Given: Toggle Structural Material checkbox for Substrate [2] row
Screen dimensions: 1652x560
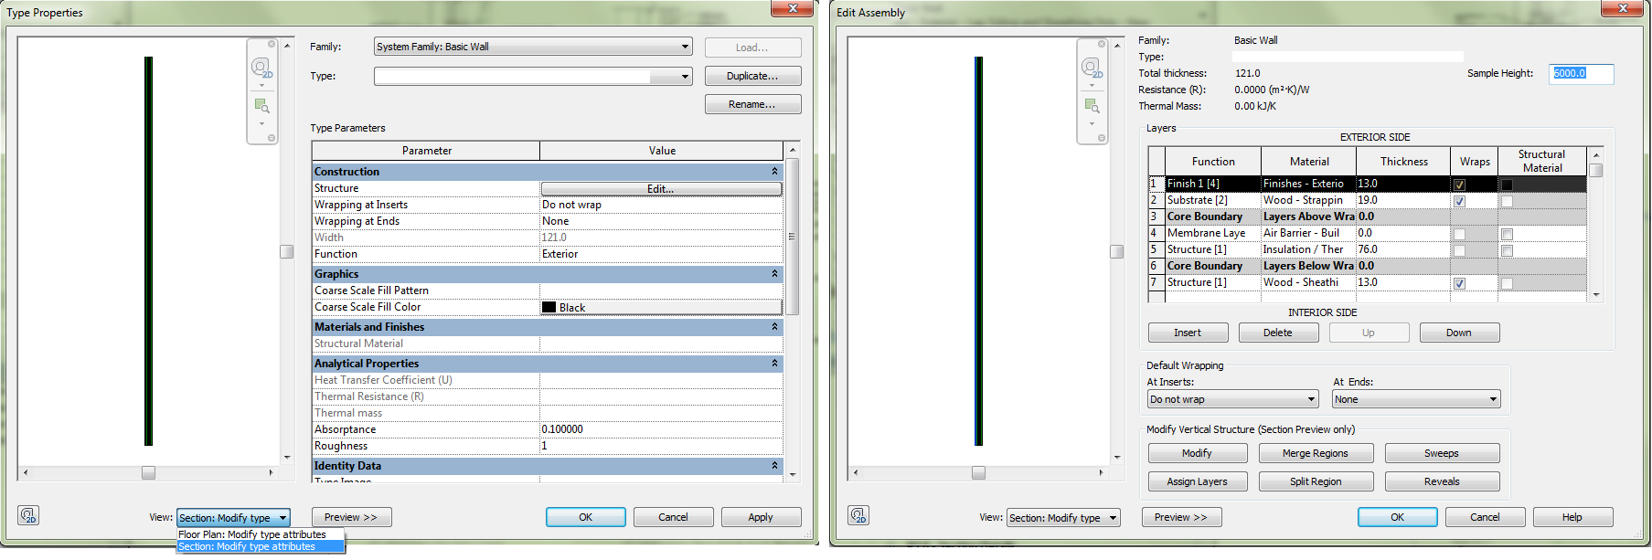Looking at the screenshot, I should pos(1507,201).
